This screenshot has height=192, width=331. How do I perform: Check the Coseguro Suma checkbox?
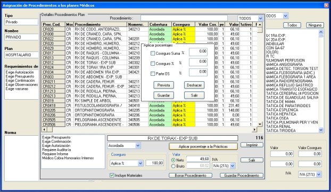[x=153, y=54]
